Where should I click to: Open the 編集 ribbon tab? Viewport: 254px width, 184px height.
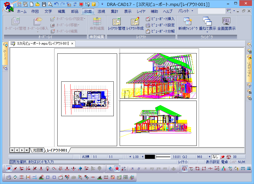point(62,11)
